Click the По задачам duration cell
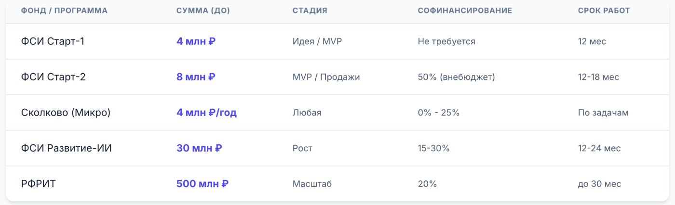 [603, 113]
